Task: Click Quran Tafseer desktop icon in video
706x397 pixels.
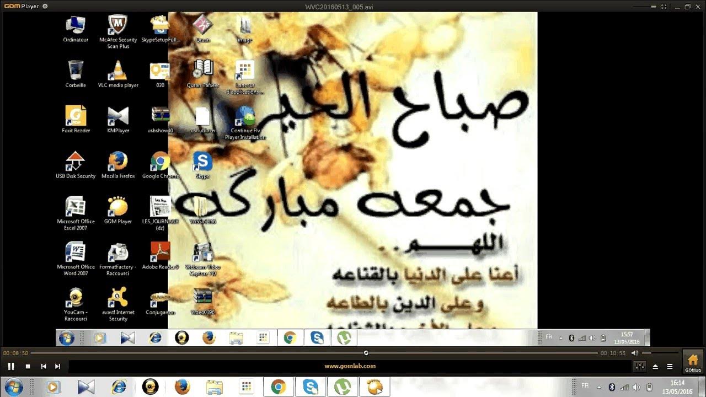Action: pyautogui.click(x=203, y=74)
